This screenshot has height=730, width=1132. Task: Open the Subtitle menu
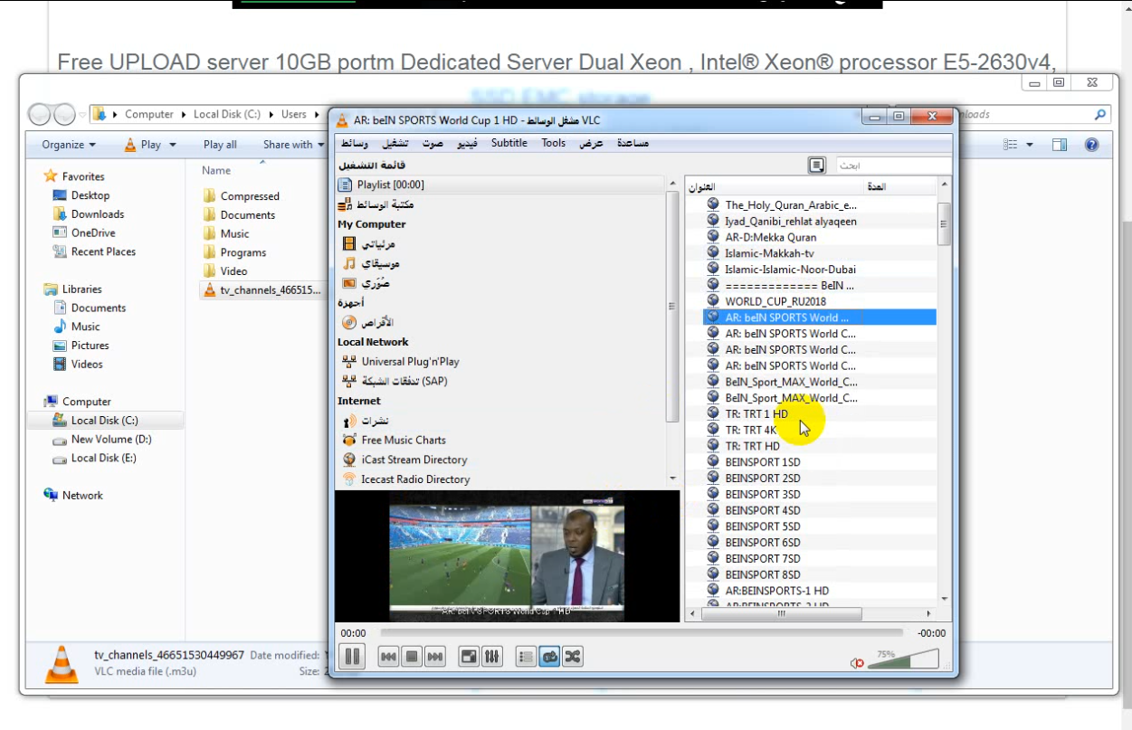(x=509, y=143)
